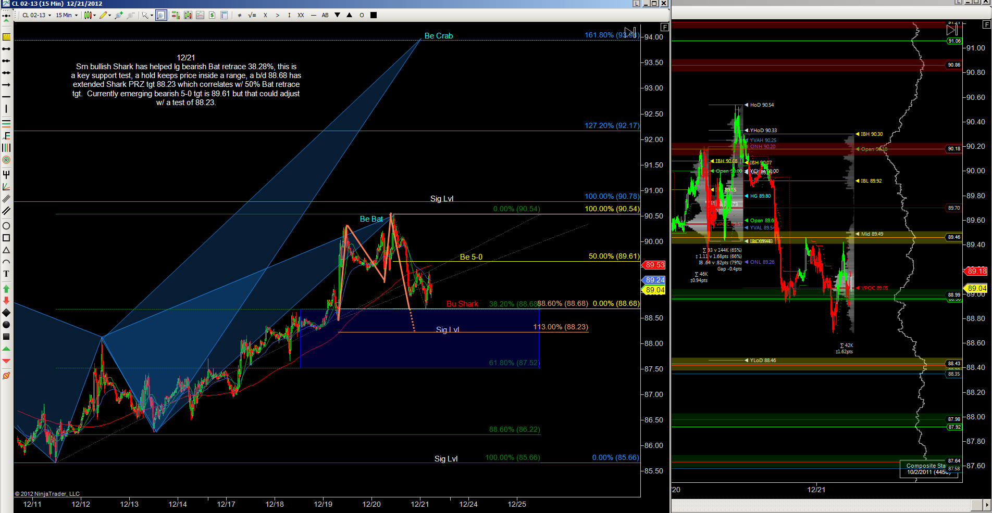Toggle the L link button on left chart
992x513 pixels.
point(636,4)
